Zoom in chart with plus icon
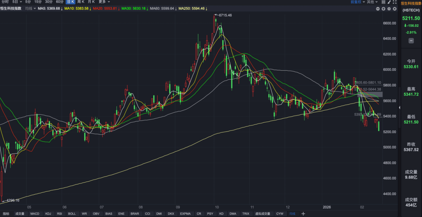 tap(383, 9)
